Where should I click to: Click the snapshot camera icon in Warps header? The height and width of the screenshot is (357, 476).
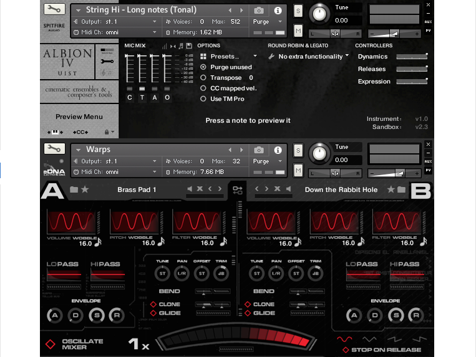[x=259, y=150]
